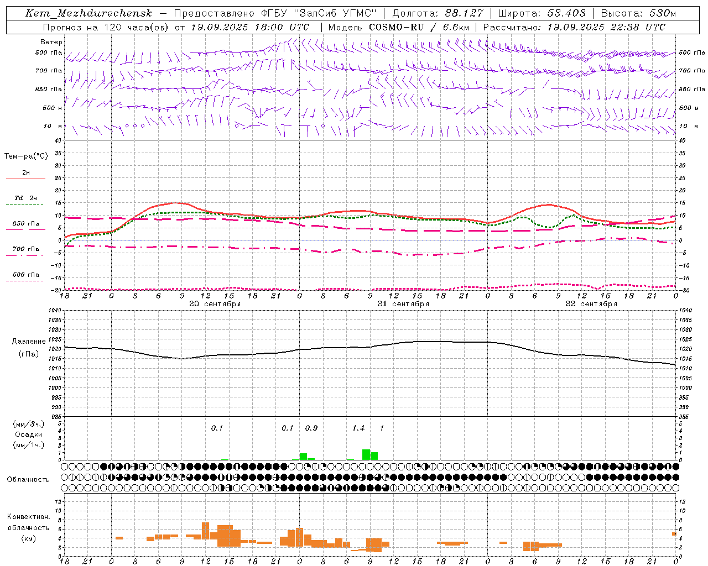708x566 pixels.
Task: Click the Kem_Mezhdurechensk station title
Action: point(88,14)
